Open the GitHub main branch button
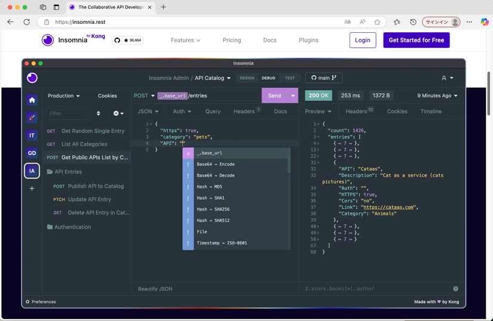The width and height of the screenshot is (493, 321). (x=324, y=78)
